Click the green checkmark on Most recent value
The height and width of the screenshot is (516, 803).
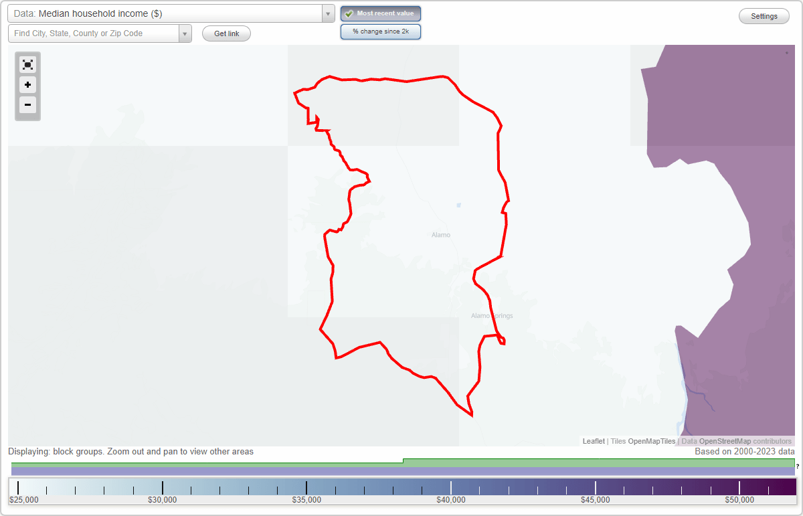(x=351, y=13)
